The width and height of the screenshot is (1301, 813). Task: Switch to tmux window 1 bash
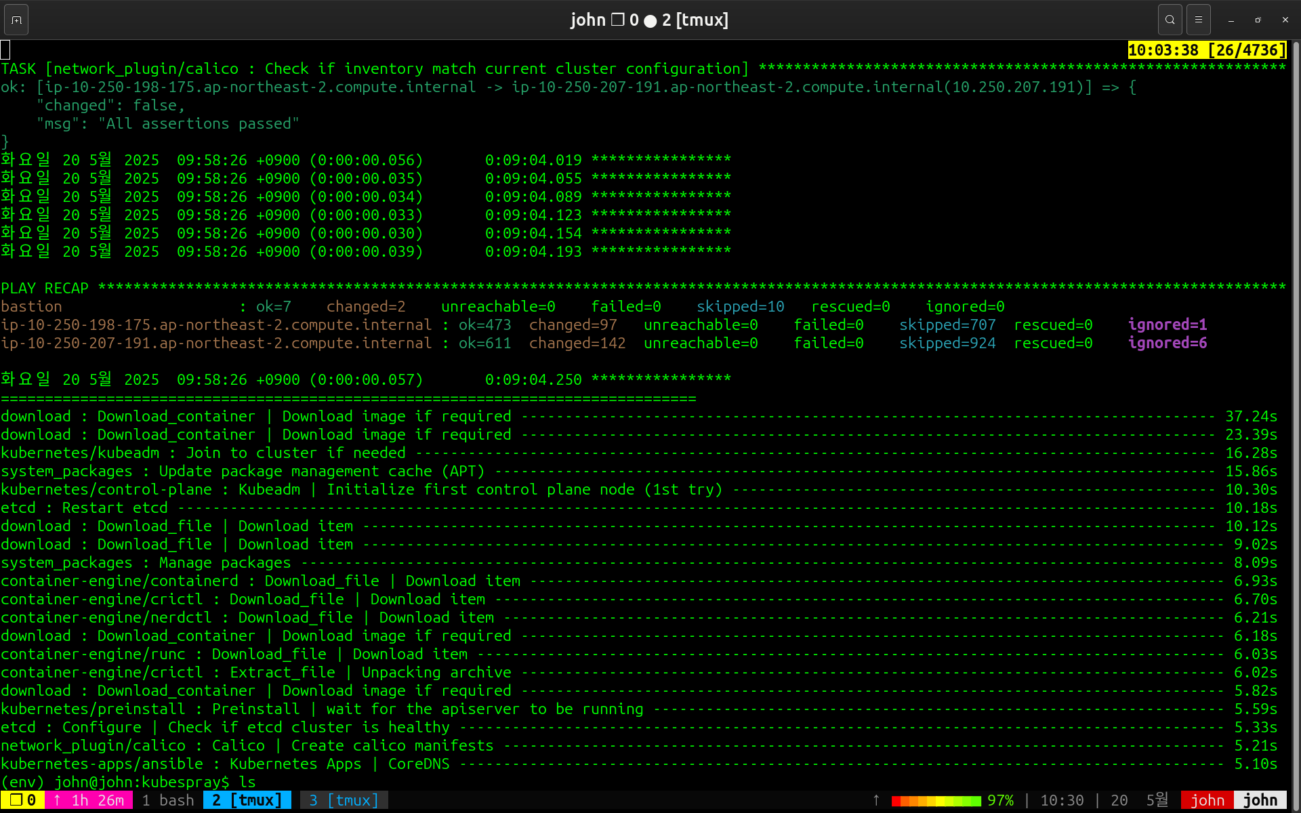pyautogui.click(x=168, y=800)
